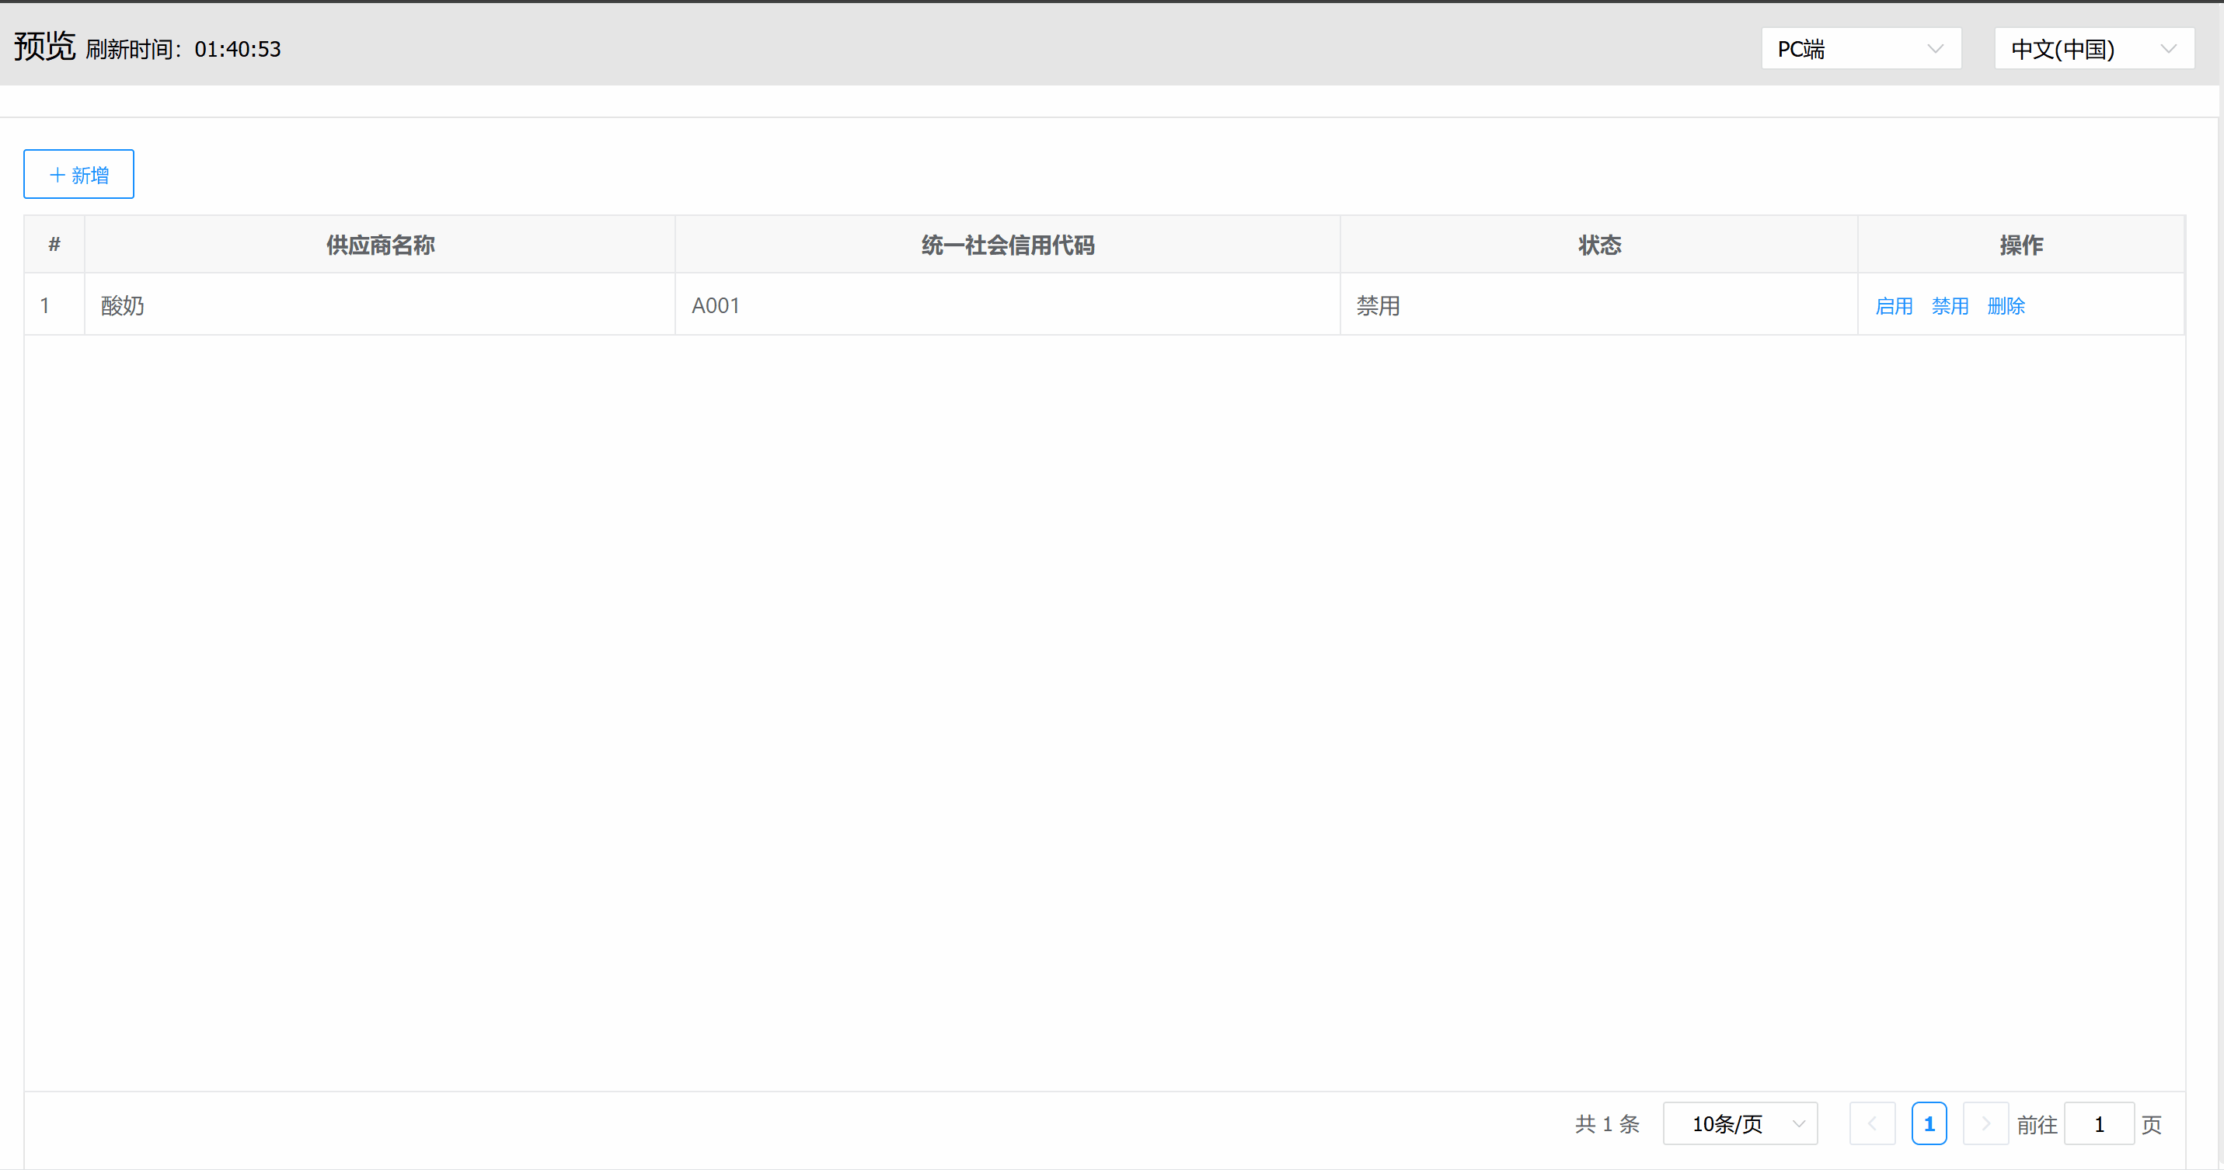Click page 1 in the pagination
This screenshot has height=1170, width=2224.
click(1929, 1123)
